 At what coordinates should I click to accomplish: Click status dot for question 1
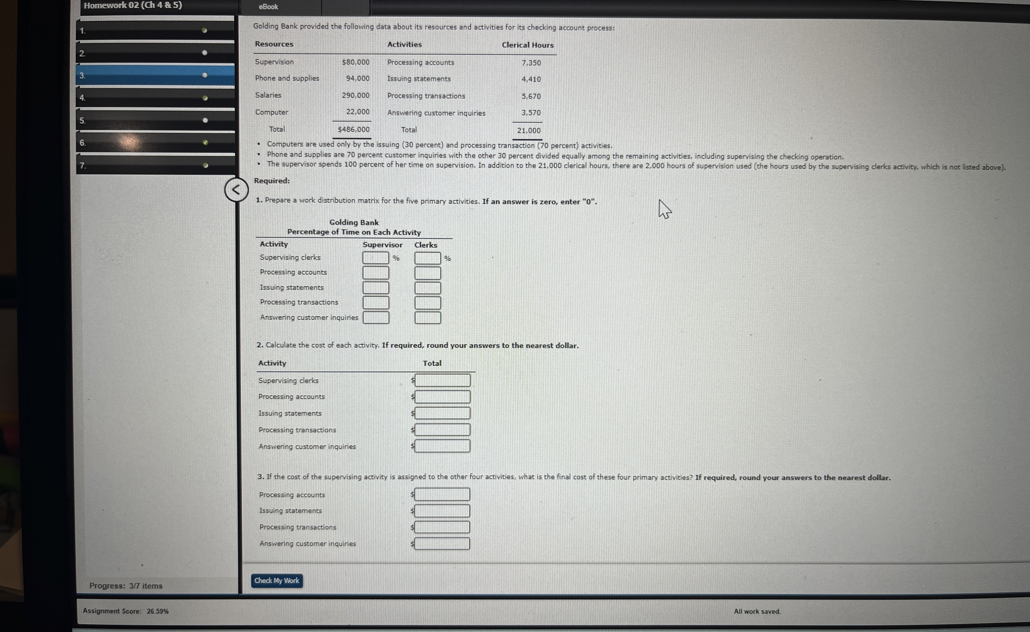(x=204, y=30)
